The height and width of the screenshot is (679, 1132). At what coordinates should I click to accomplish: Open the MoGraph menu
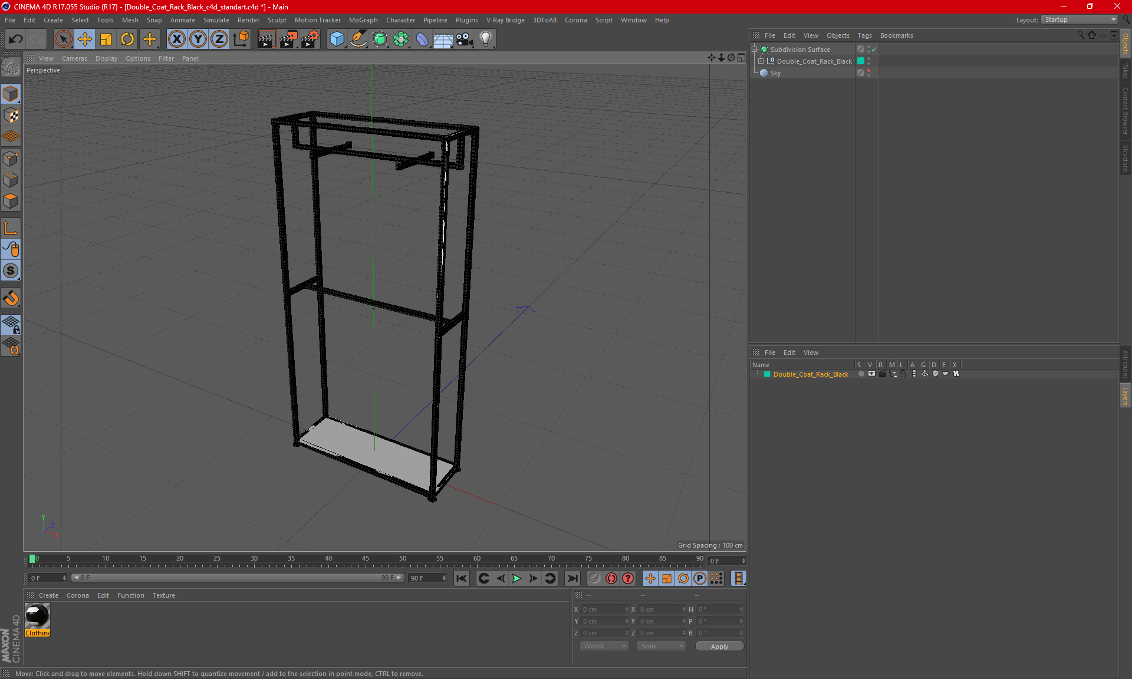click(x=363, y=20)
